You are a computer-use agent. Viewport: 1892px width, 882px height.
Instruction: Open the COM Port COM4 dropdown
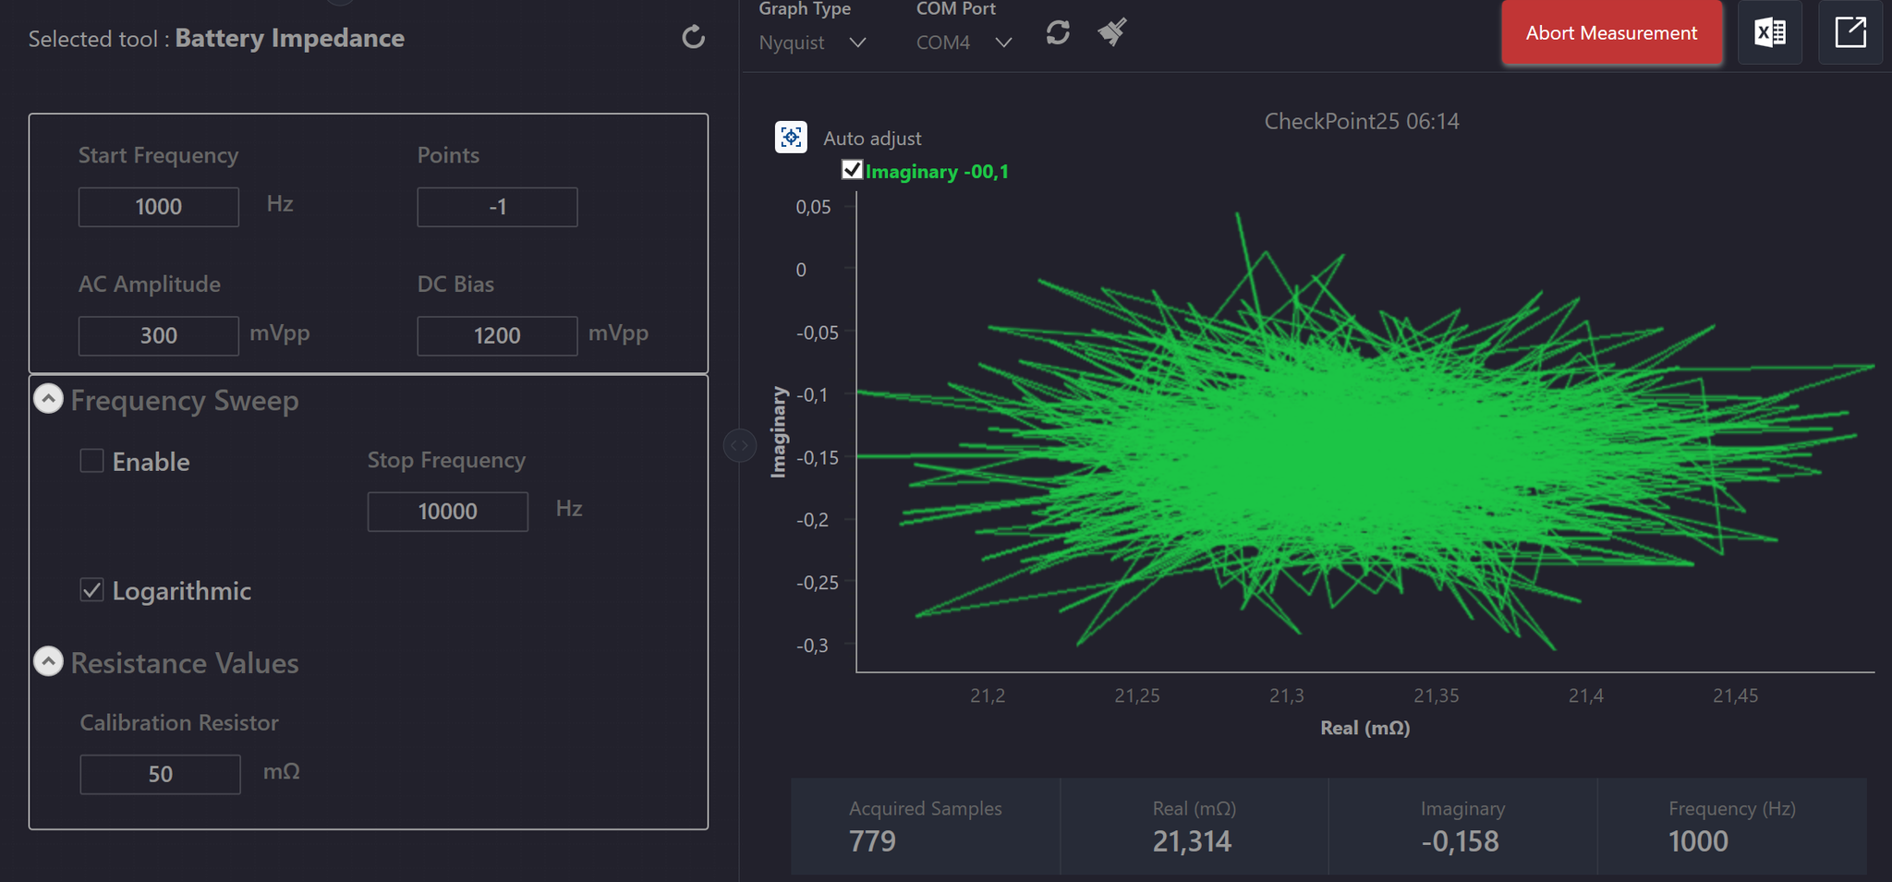964,42
